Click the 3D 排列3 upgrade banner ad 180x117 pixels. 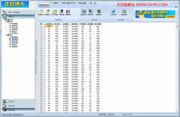(155, 14)
